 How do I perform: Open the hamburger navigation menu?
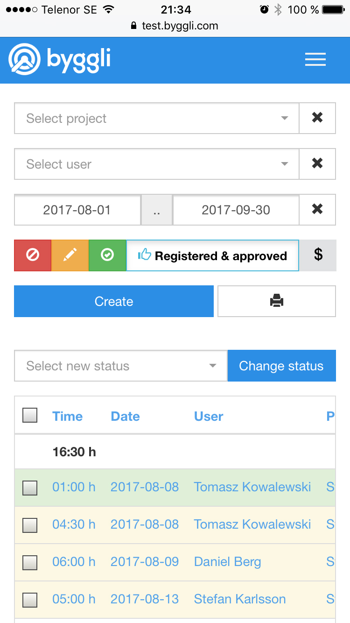[315, 60]
